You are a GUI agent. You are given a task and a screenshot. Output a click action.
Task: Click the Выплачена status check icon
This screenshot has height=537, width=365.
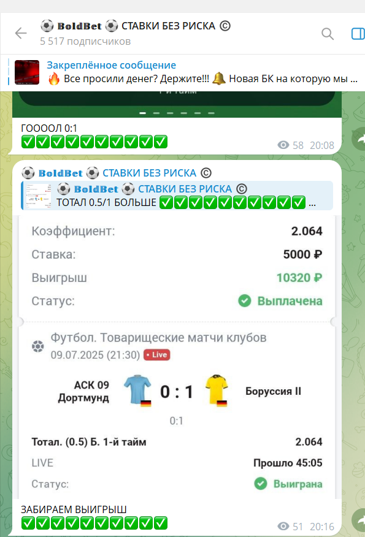tap(245, 301)
